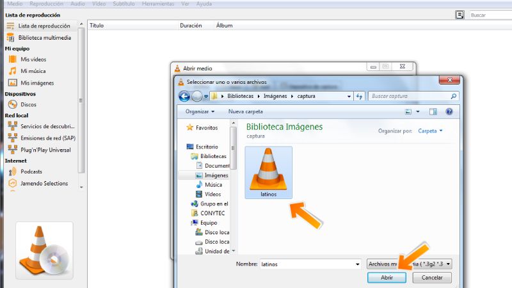Click the forward navigation arrow in file dialog
The image size is (512, 288).
coord(197,96)
